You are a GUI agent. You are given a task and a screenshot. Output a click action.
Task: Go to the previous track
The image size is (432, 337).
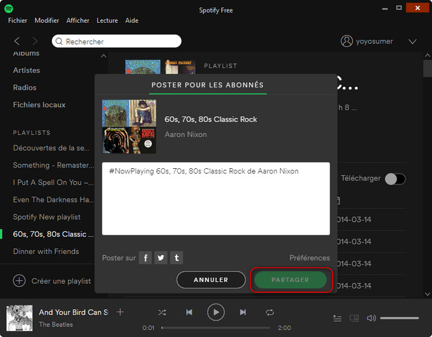[189, 312]
